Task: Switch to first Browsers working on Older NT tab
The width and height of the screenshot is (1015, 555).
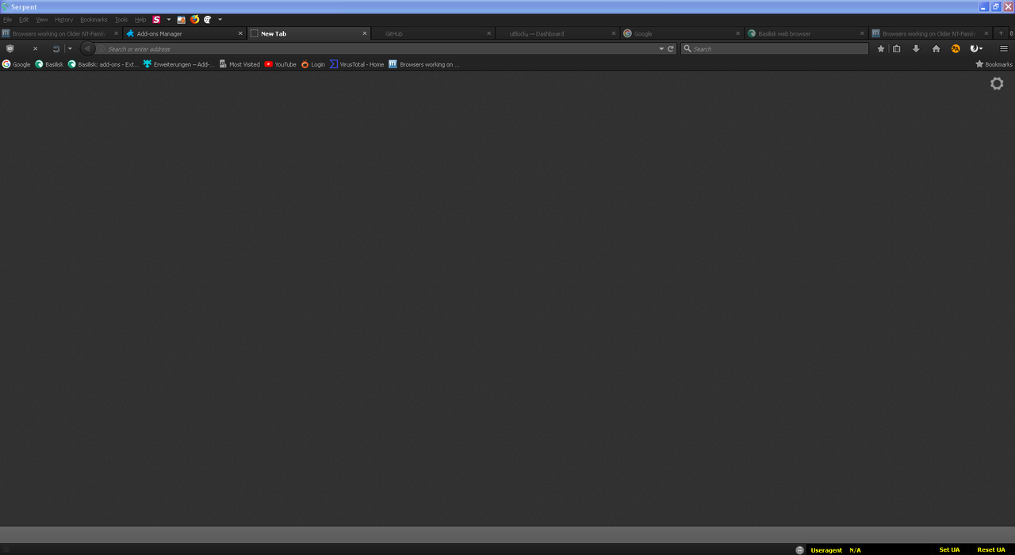Action: 60,34
